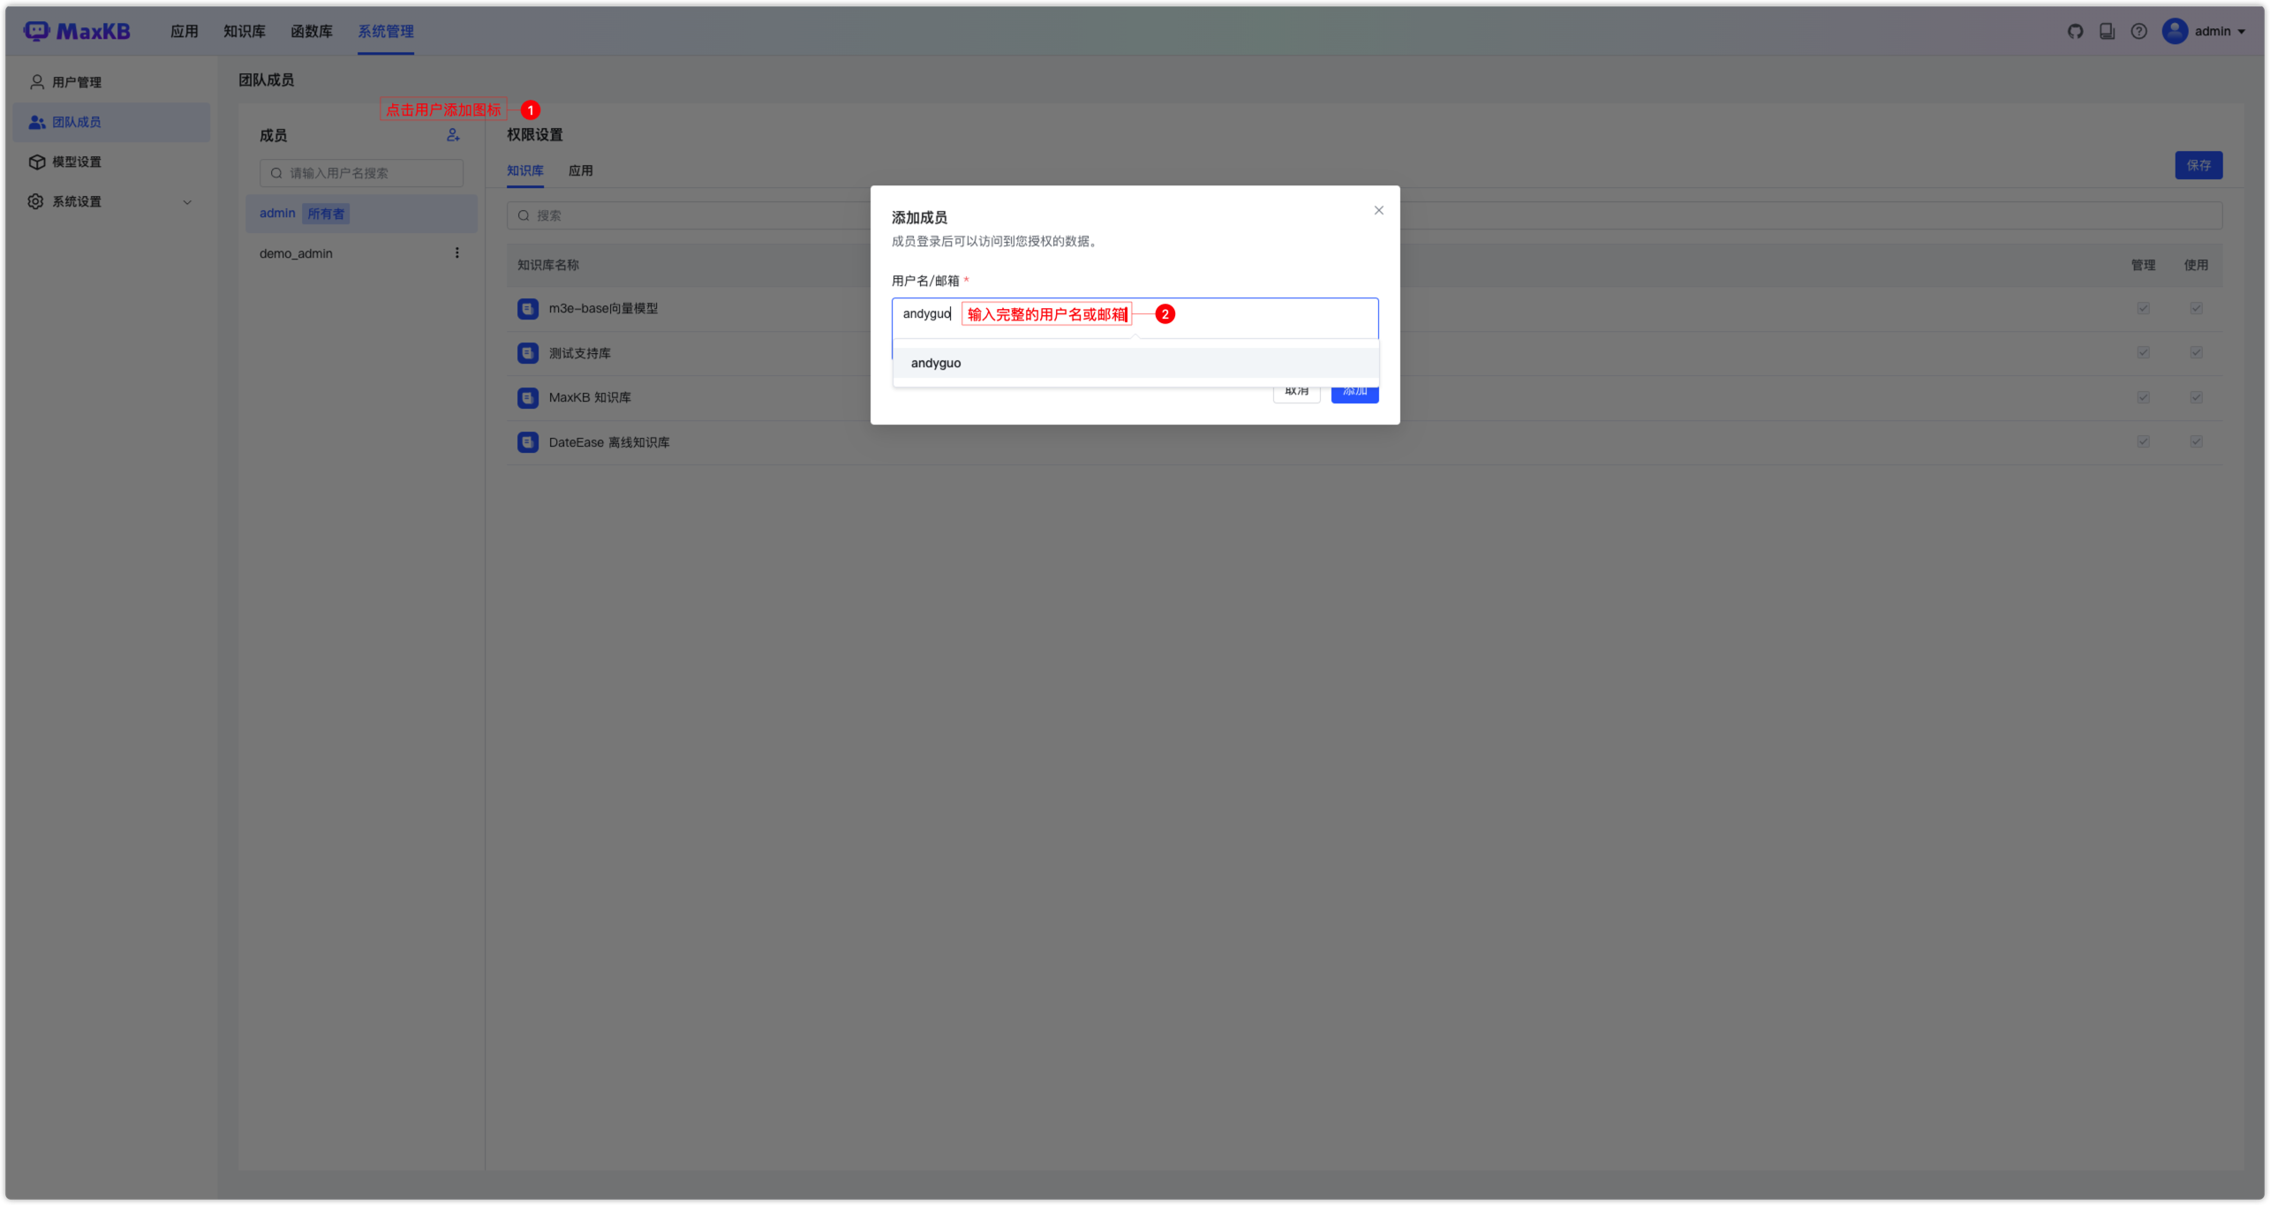
Task: Click the member username search field
Action: [x=361, y=173]
